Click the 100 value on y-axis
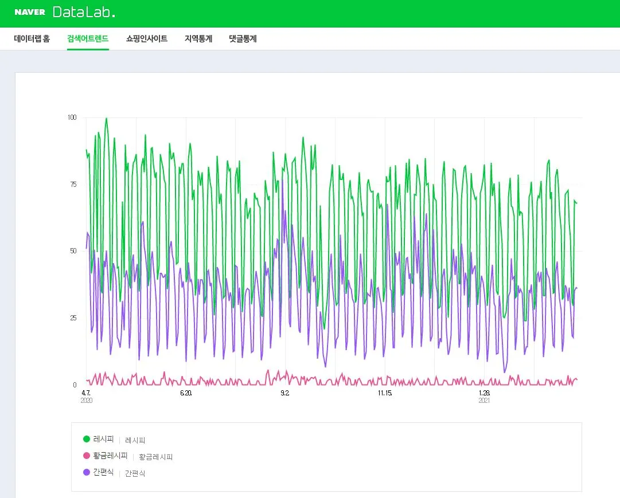Viewport: 620px width, 498px height. coord(72,117)
